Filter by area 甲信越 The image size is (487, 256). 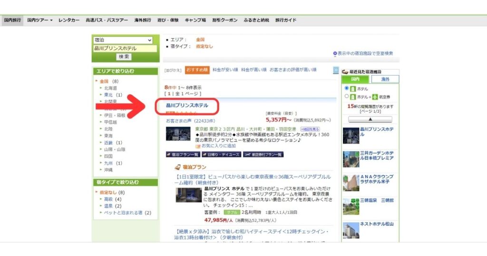click(x=110, y=122)
